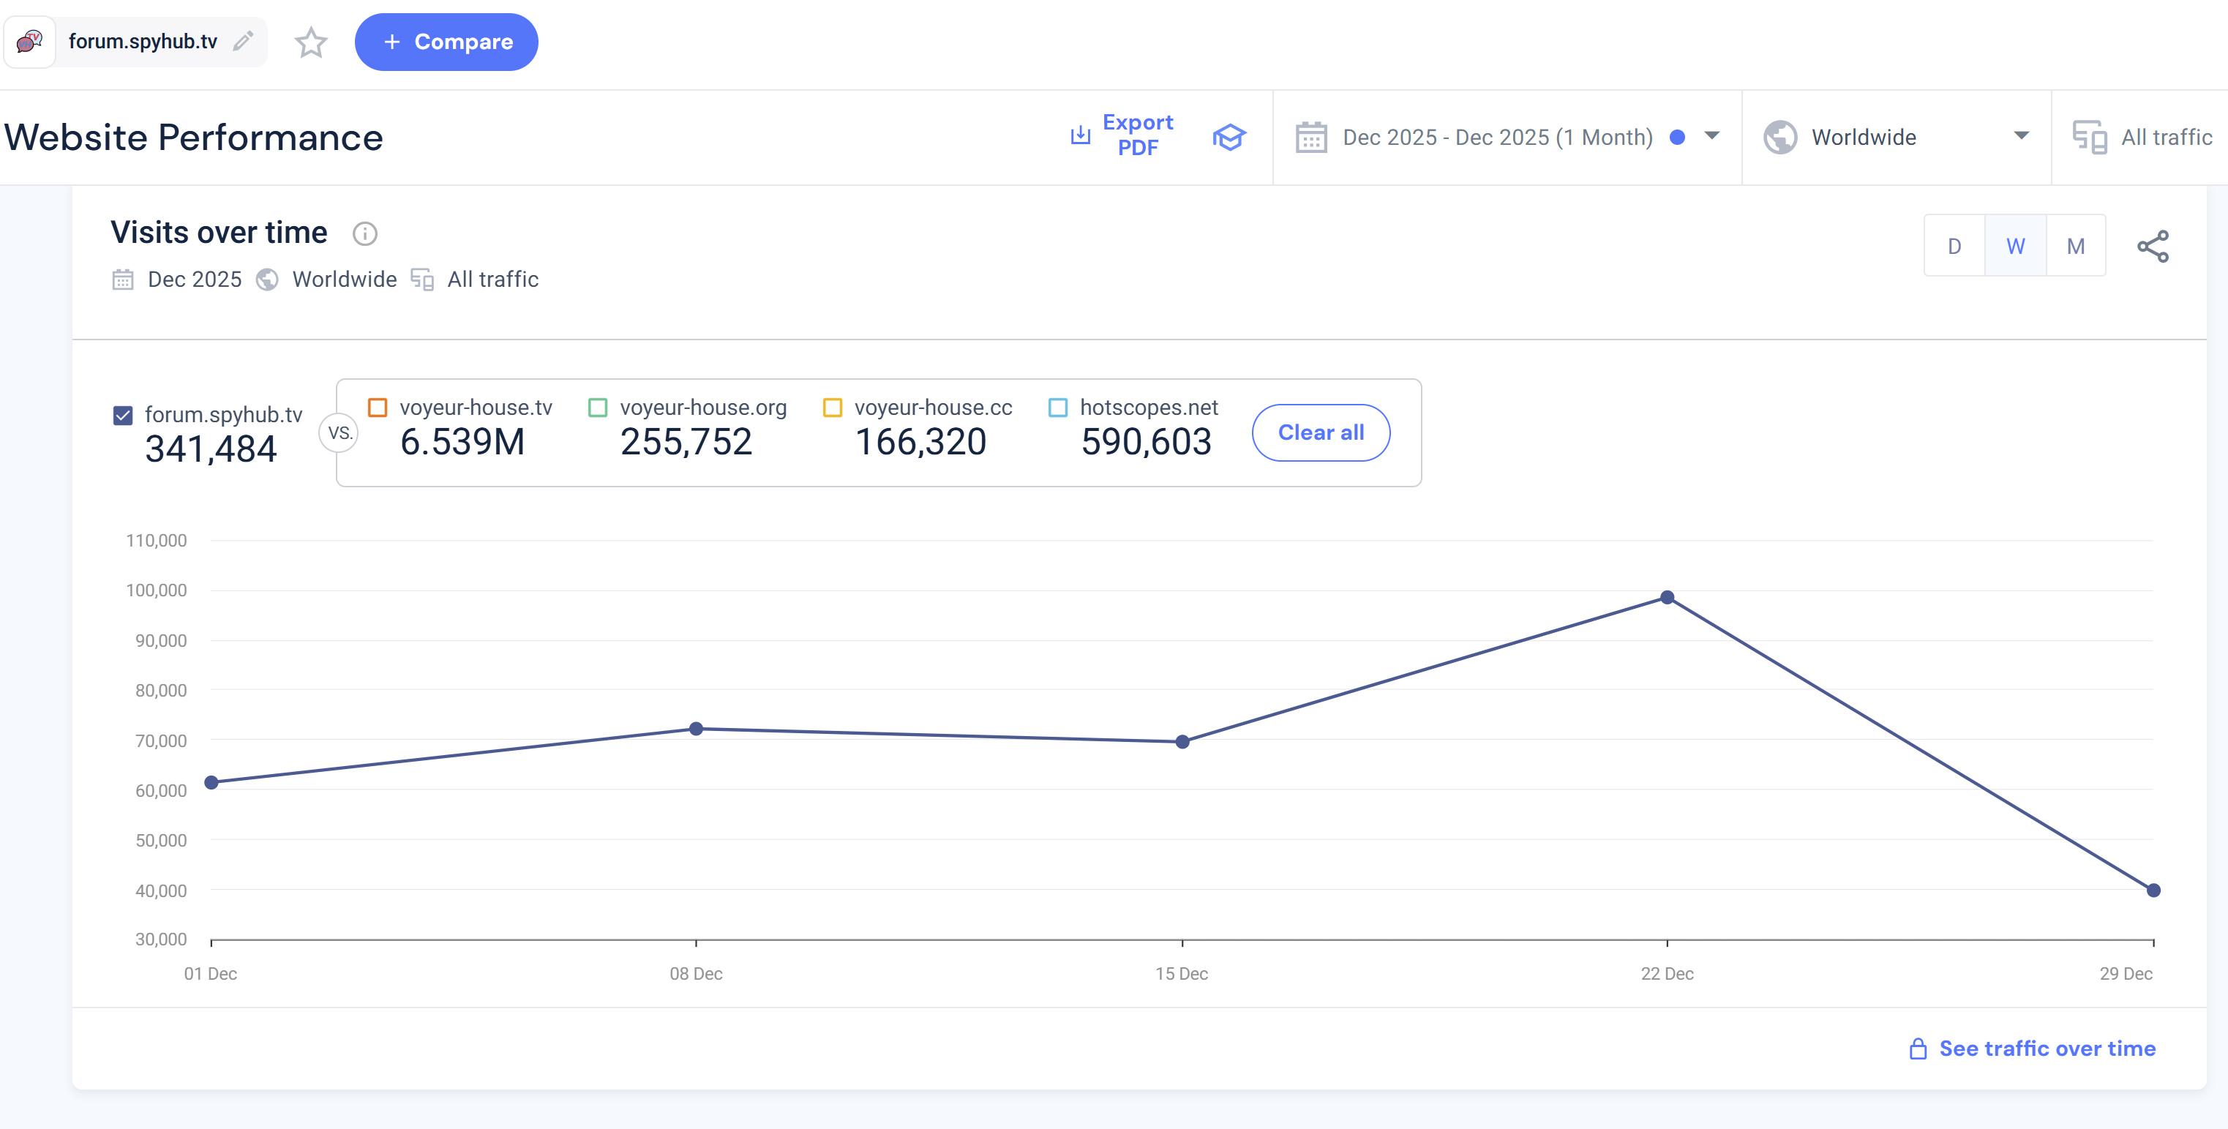Screen dimensions: 2228x1129
Task: Toggle the hotscopes.net comparison checkbox
Action: [x=1058, y=408]
